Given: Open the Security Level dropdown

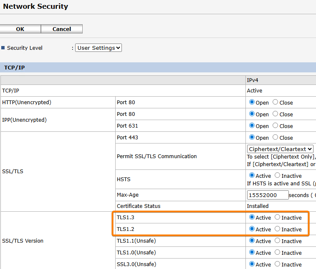Looking at the screenshot, I should click(99, 48).
